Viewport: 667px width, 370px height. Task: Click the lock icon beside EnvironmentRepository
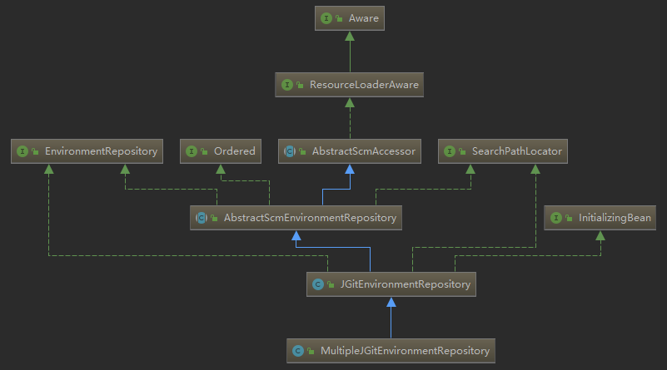(x=35, y=151)
